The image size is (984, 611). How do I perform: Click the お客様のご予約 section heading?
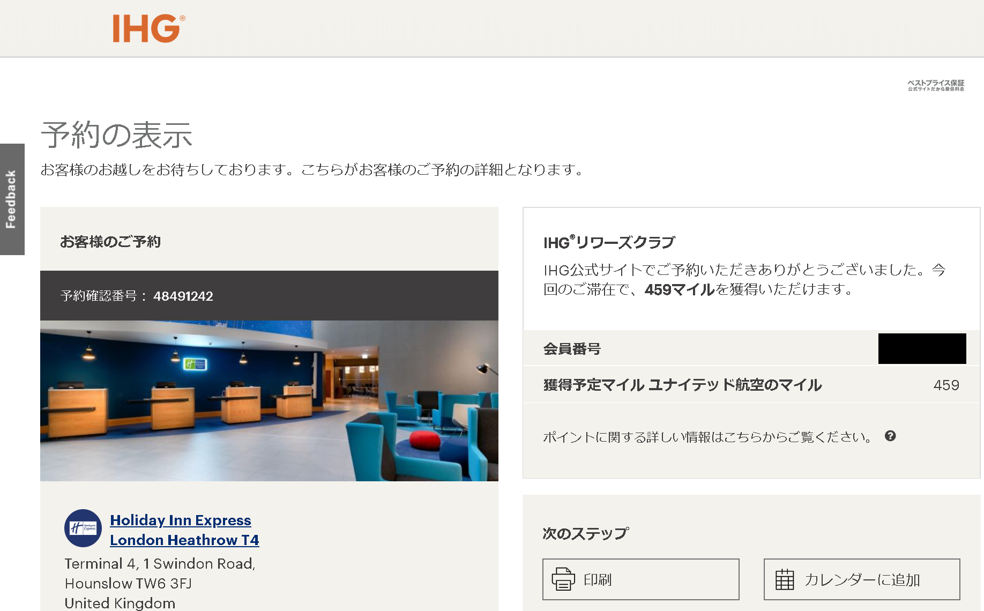tap(110, 242)
